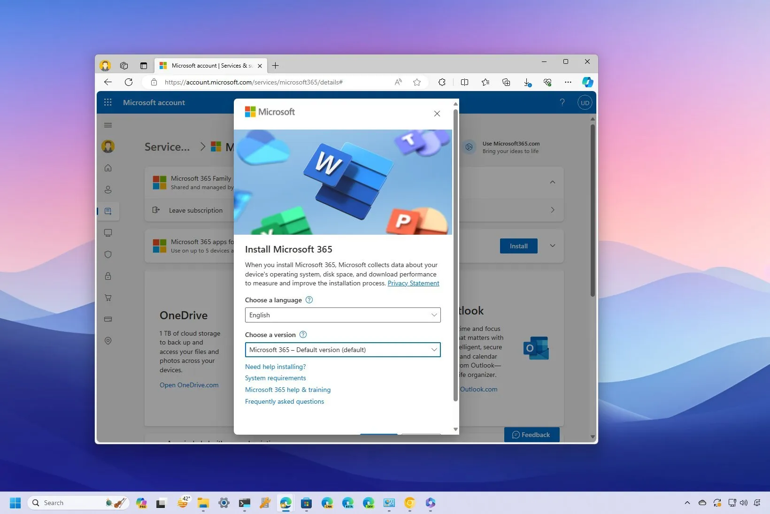Collapse the Microsoft 365 Family section
Image resolution: width=770 pixels, height=514 pixels.
coord(553,182)
